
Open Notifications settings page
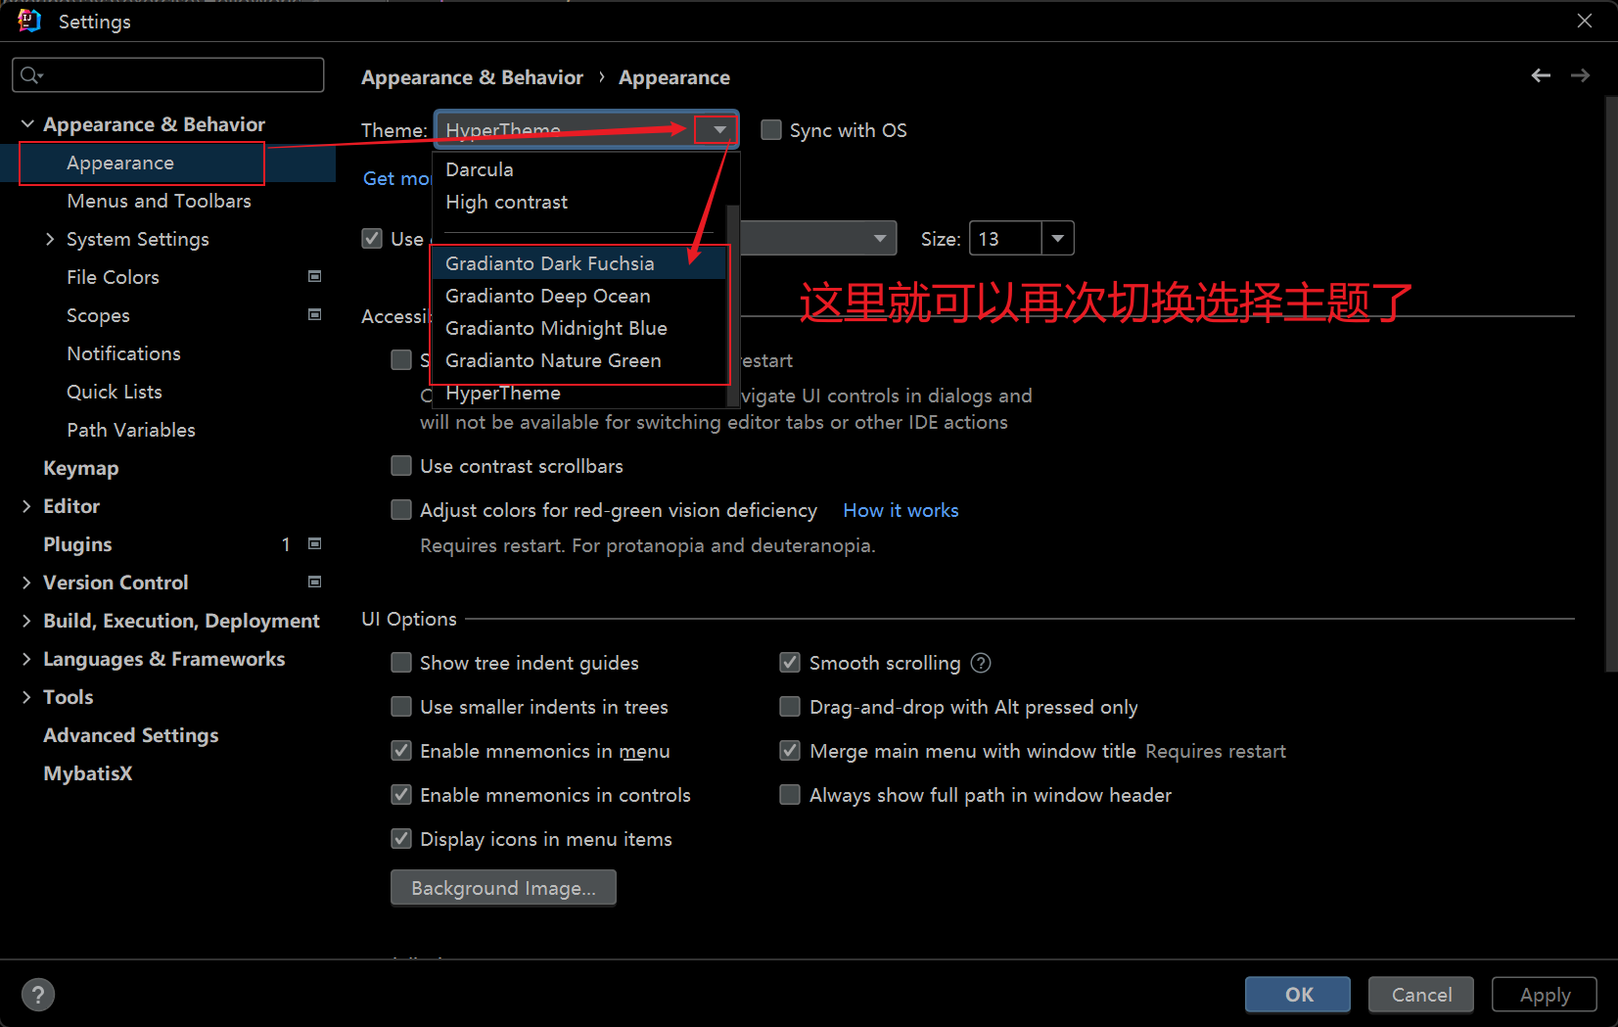tap(123, 353)
